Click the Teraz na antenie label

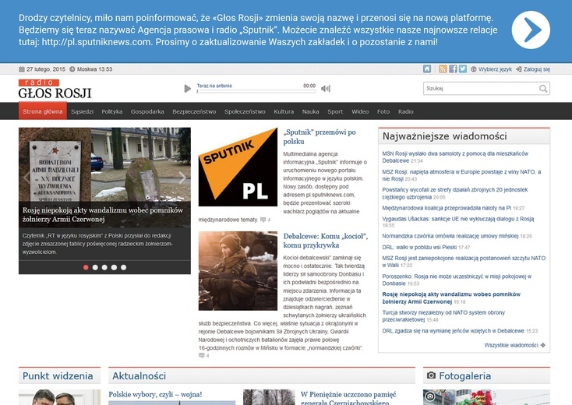pos(214,86)
